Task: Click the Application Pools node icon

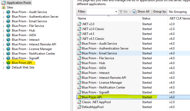Action: [x=4, y=3]
